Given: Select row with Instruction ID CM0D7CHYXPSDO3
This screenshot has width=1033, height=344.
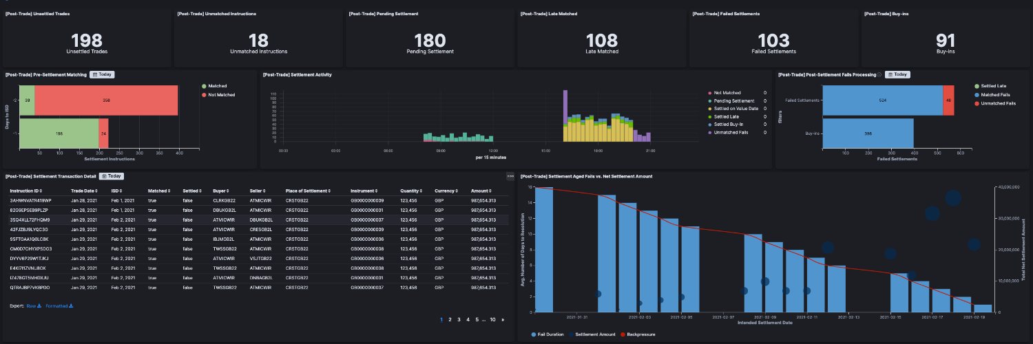Looking at the screenshot, I should [259, 248].
